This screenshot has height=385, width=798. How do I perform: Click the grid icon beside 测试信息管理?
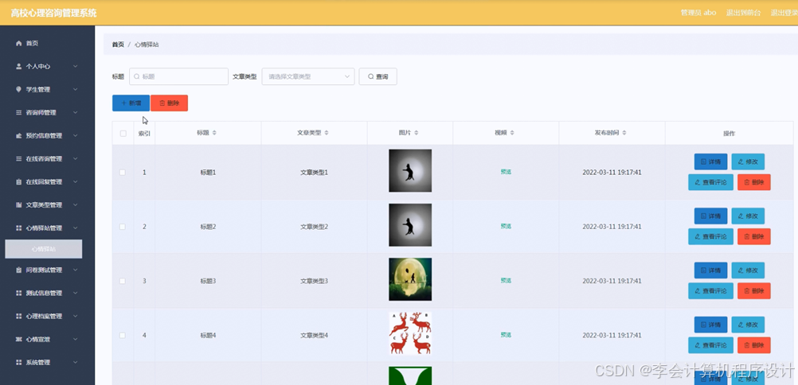(x=19, y=293)
